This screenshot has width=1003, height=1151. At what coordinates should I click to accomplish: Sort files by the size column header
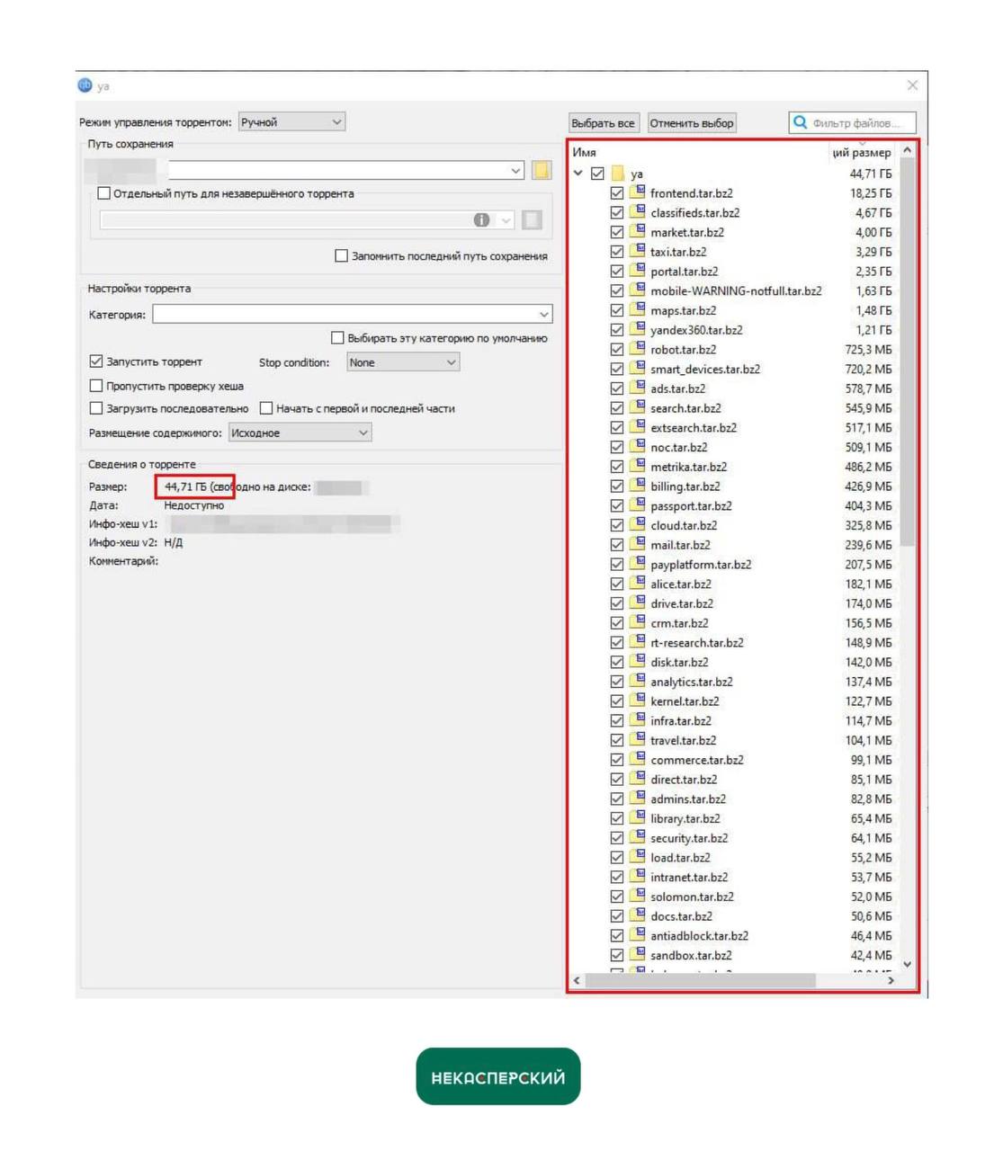[x=862, y=153]
